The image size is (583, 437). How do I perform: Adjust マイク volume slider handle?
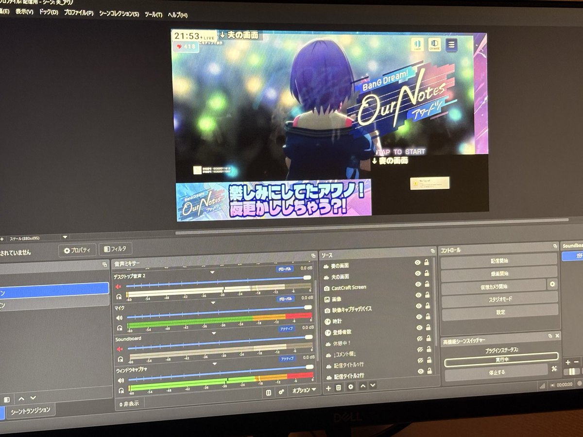click(x=308, y=308)
